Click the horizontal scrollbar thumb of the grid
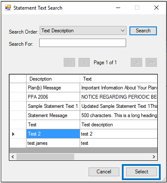Viewport: 167px width, 183px height. 45,157
